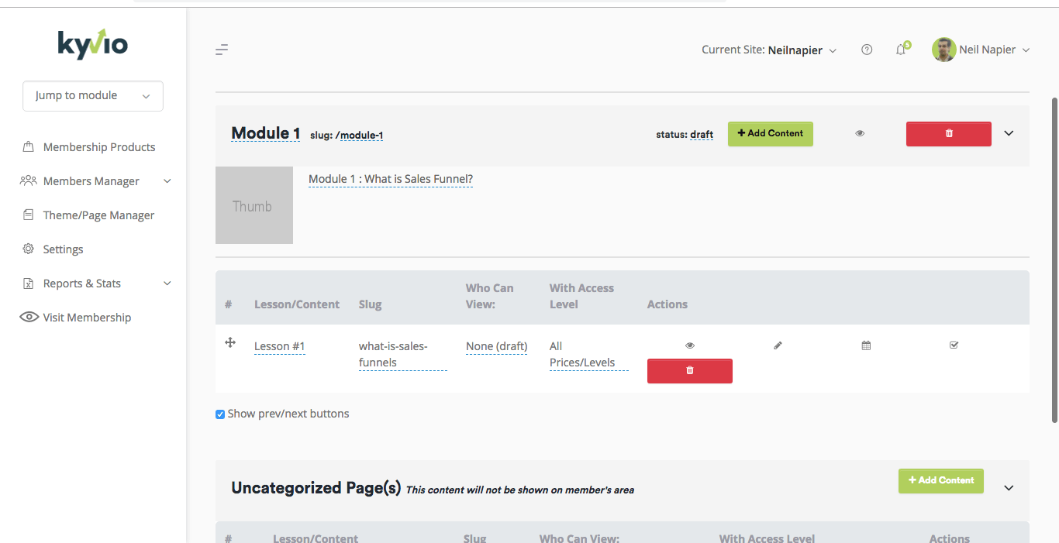1059x543 pixels.
Task: Delete Lesson #1 with red trash button
Action: pyautogui.click(x=690, y=370)
